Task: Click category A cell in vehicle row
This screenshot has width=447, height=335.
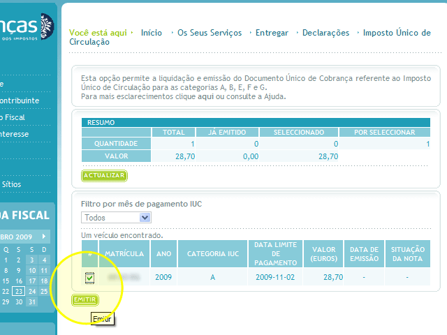Action: point(212,277)
